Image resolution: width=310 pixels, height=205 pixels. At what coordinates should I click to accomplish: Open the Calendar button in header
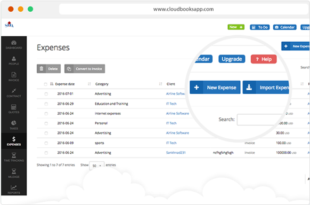point(284,27)
